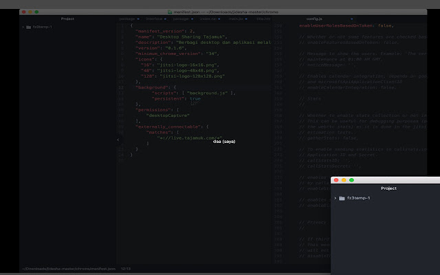Image resolution: width=440 pixels, height=275 pixels.
Task: Click Privacy comment line in config.js
Action: 313,222
